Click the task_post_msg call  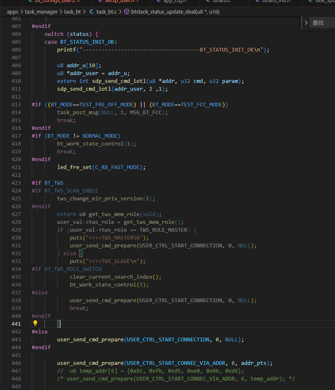point(78,113)
